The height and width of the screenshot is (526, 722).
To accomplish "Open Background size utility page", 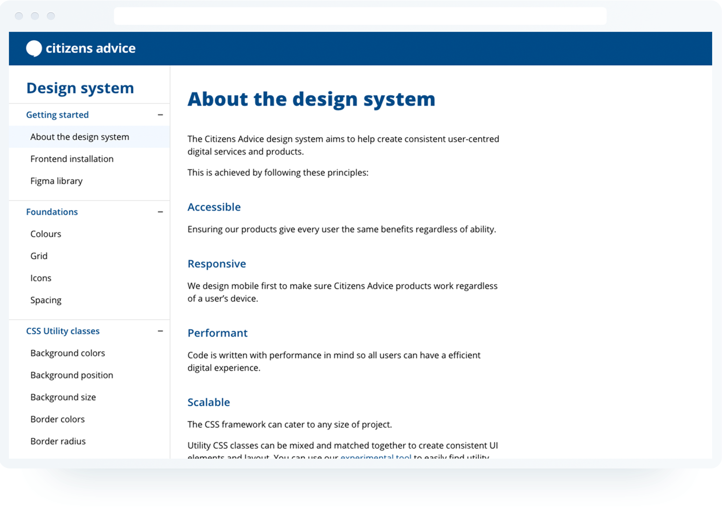I will tap(63, 397).
